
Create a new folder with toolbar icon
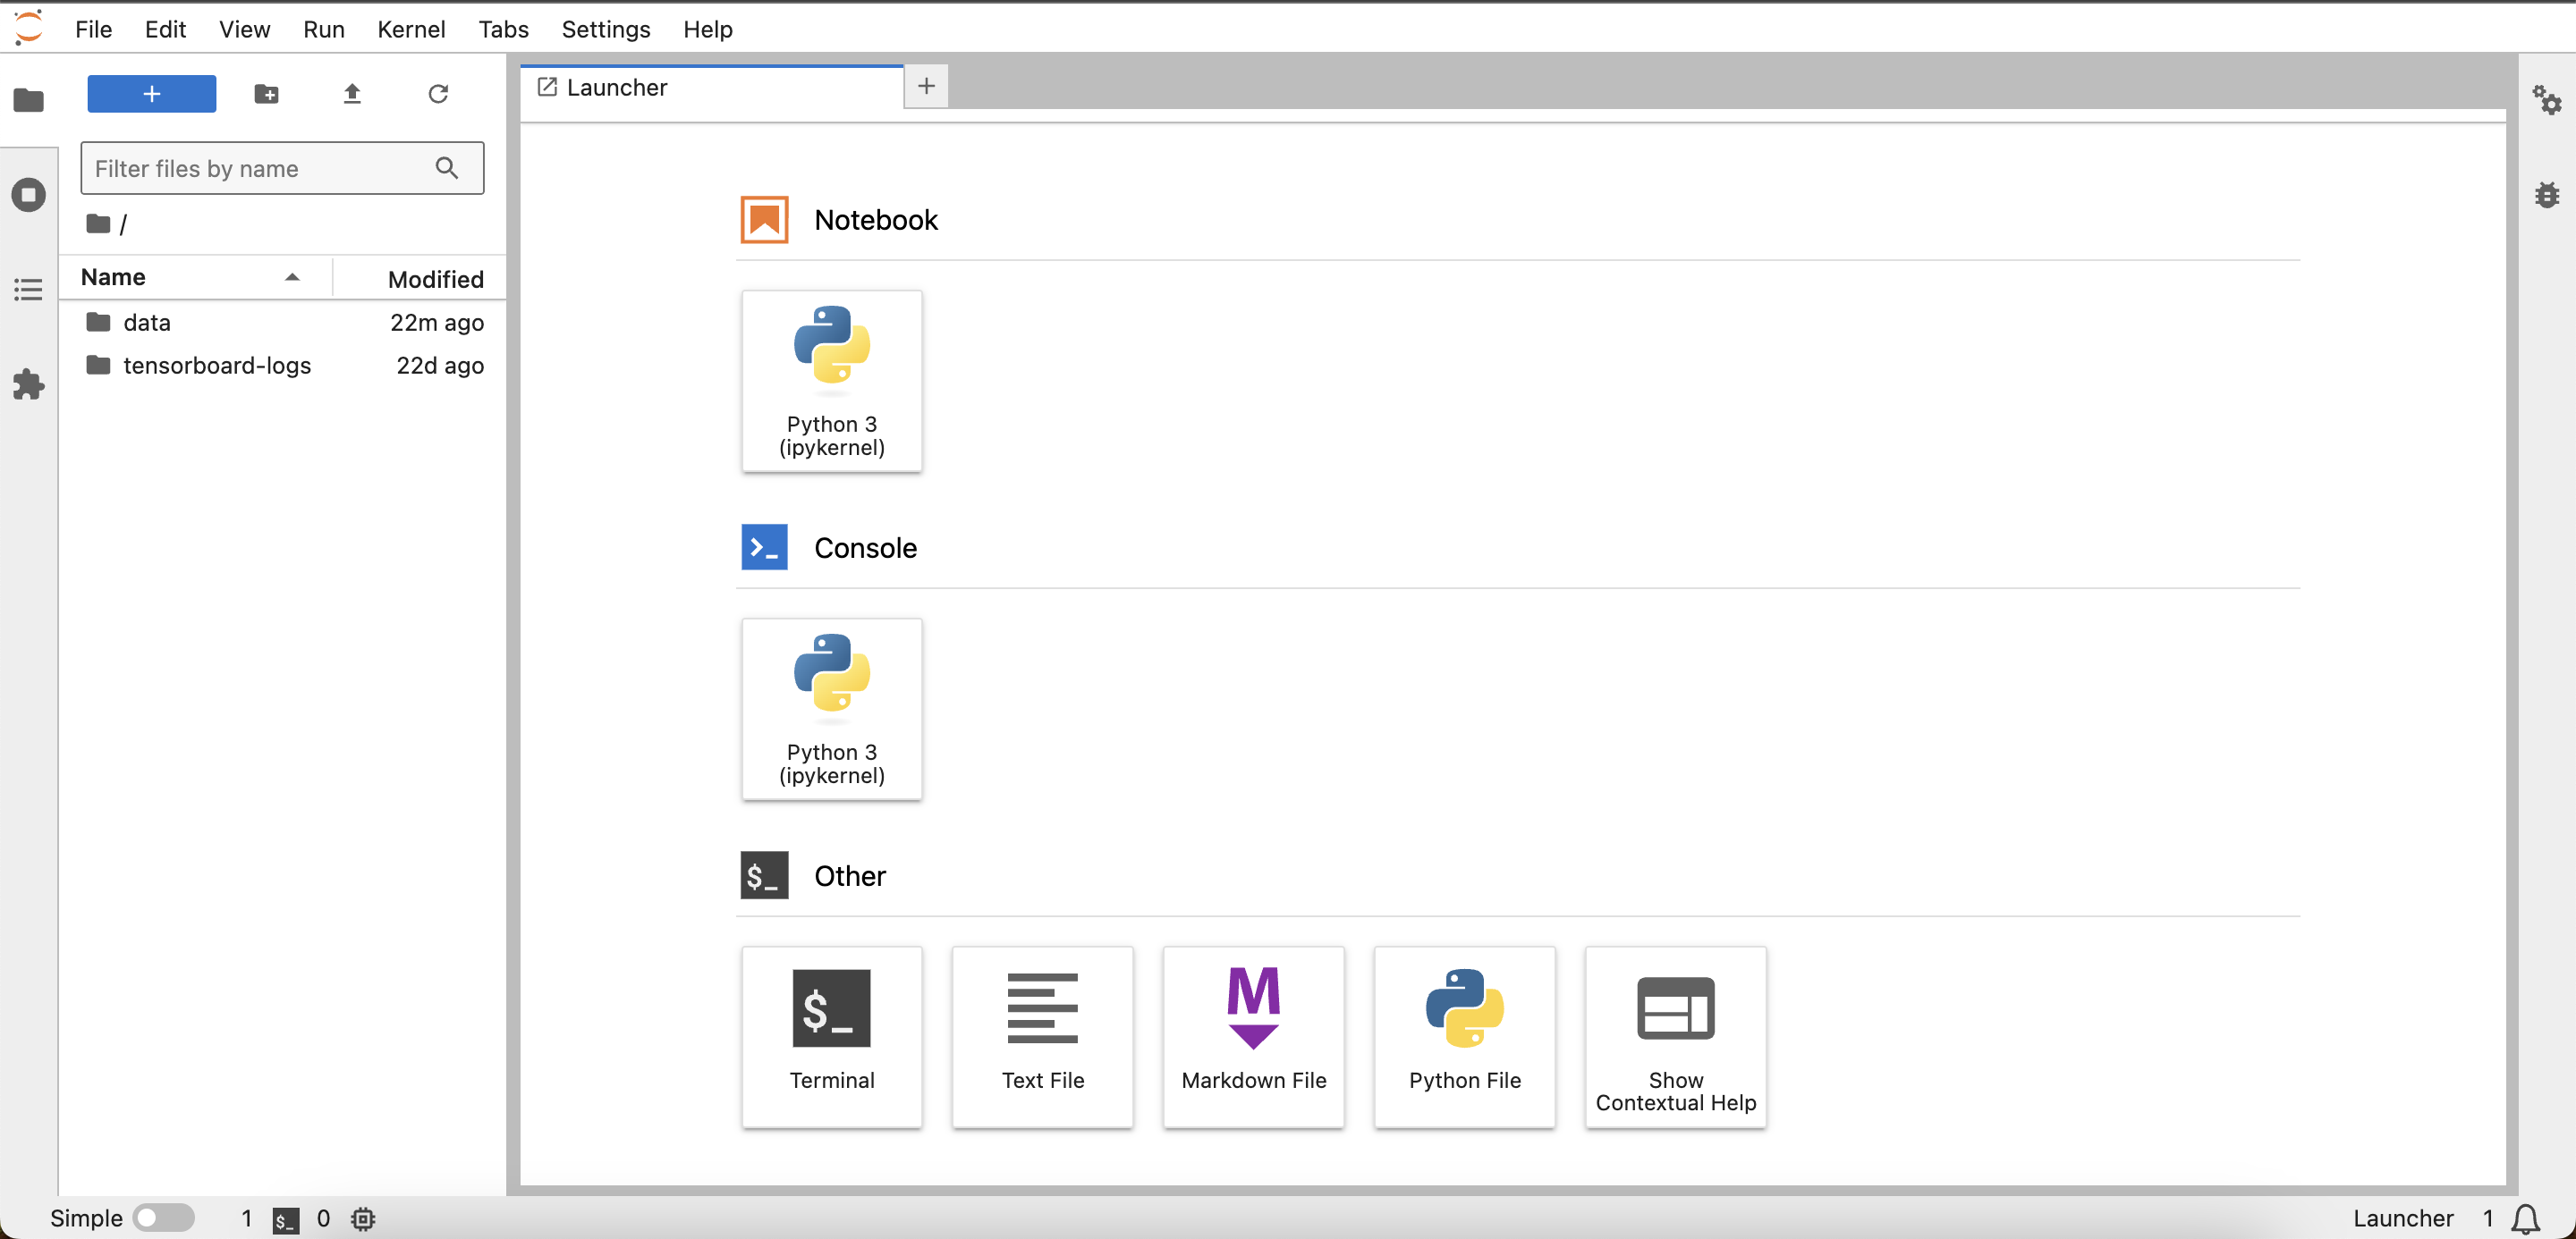pos(266,94)
